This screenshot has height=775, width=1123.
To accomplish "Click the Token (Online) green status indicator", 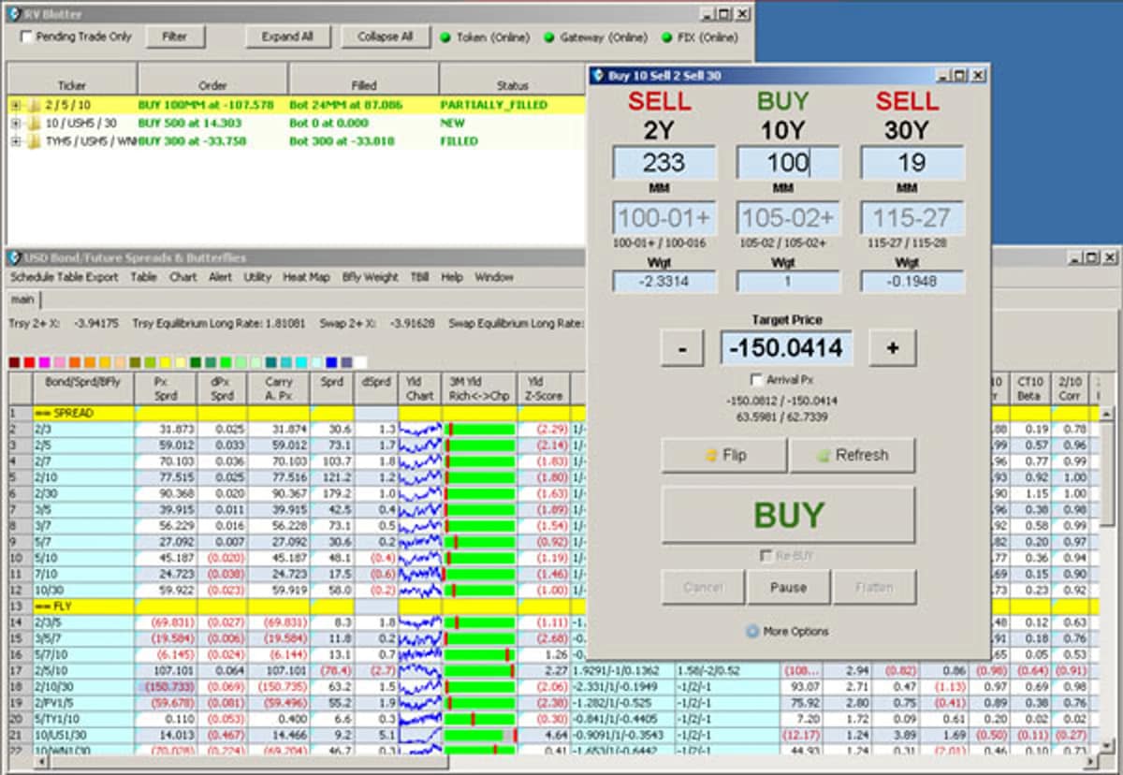I will [446, 37].
